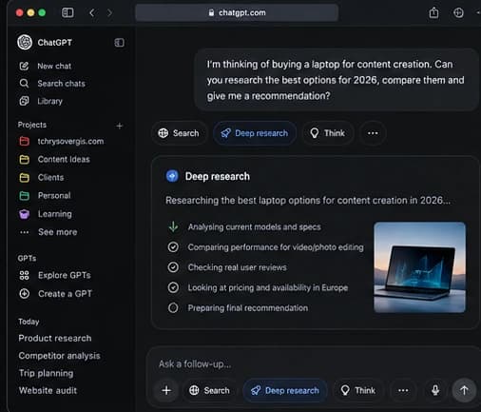Click the microphone dictation icon

(x=435, y=390)
